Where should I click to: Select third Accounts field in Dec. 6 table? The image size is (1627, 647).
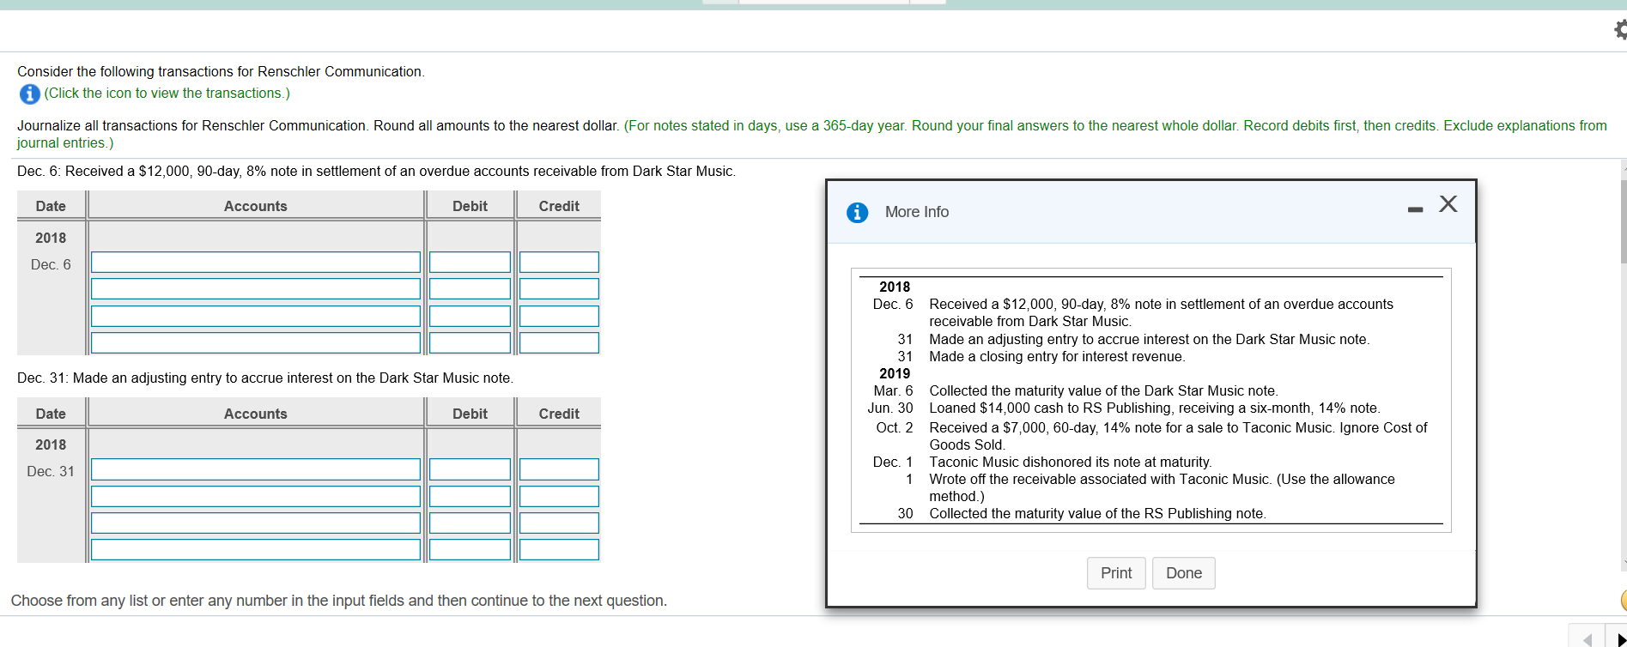[256, 316]
